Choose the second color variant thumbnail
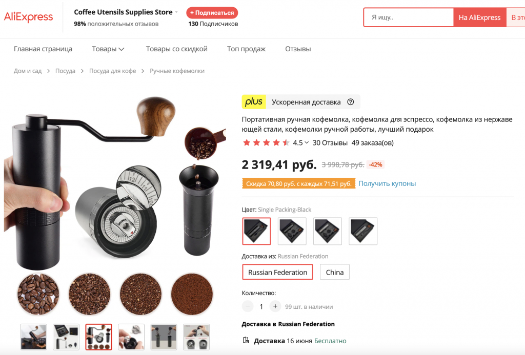 pyautogui.click(x=292, y=231)
